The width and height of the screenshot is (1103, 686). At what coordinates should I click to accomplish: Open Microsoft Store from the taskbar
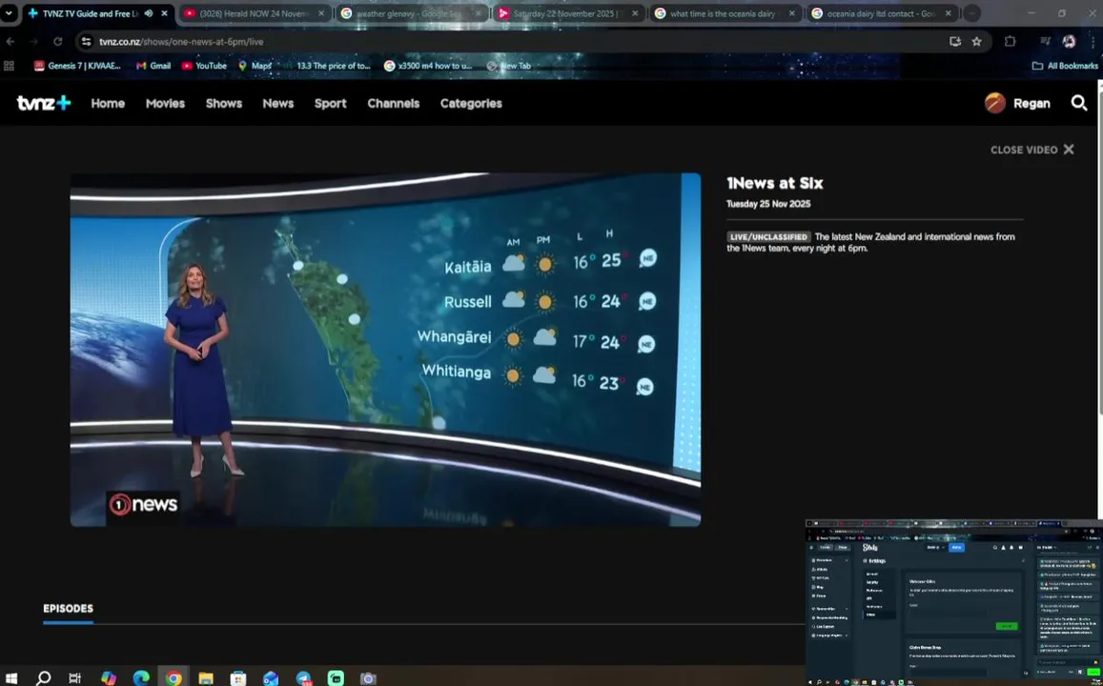point(237,678)
